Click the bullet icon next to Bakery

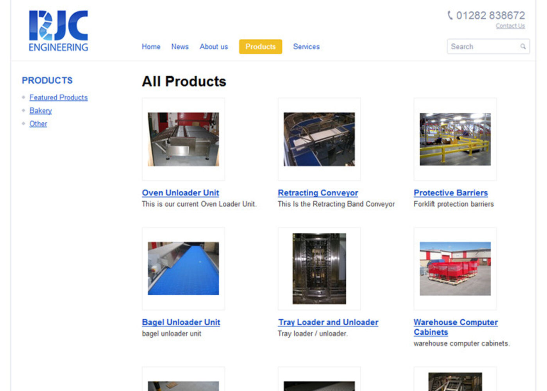tap(24, 111)
